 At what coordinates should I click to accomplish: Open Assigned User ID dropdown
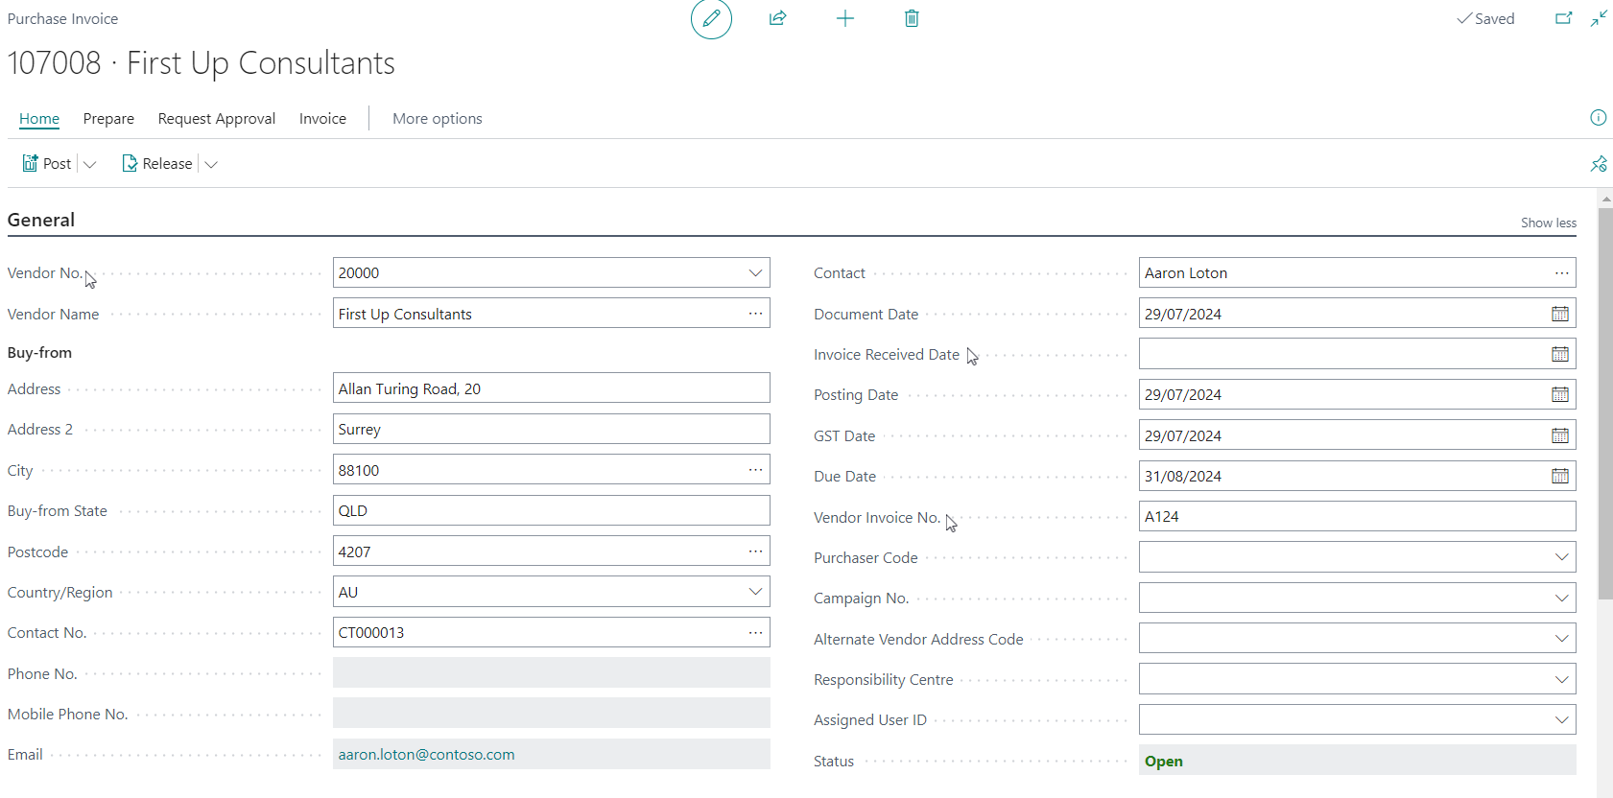(1561, 719)
